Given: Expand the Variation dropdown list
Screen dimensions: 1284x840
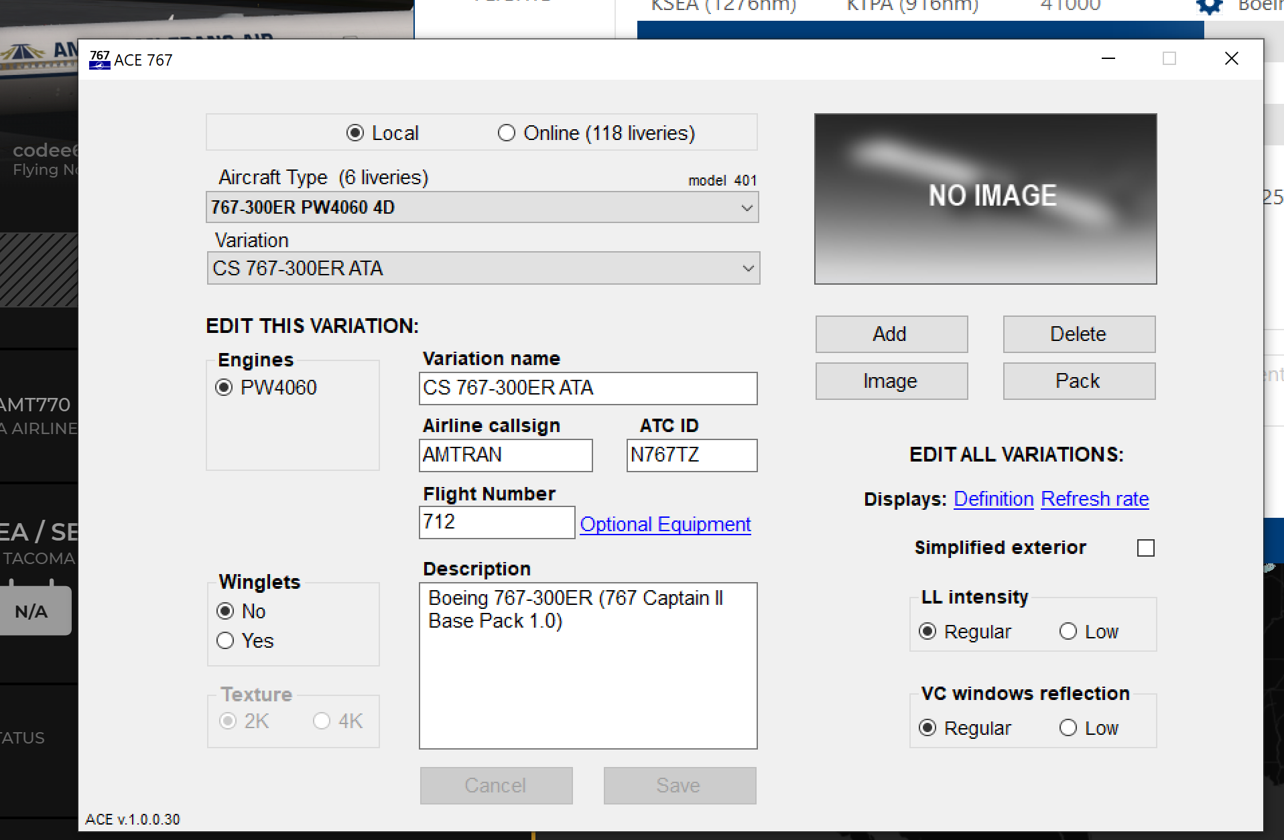Looking at the screenshot, I should [483, 269].
